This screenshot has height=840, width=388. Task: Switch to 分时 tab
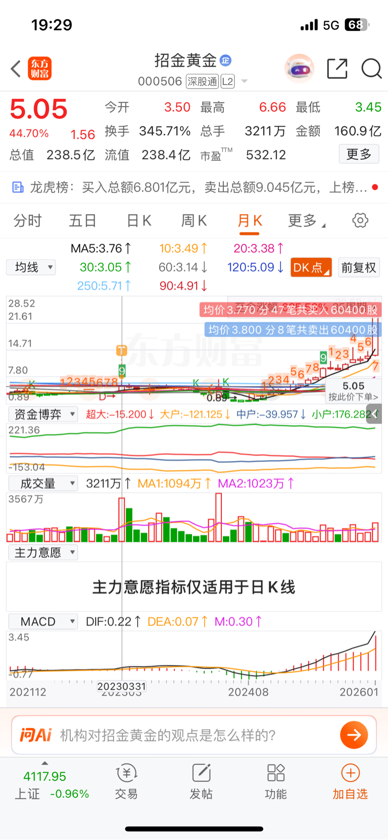click(28, 221)
